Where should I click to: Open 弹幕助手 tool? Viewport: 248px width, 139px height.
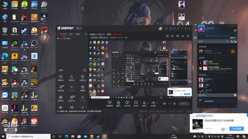(x=60, y=78)
